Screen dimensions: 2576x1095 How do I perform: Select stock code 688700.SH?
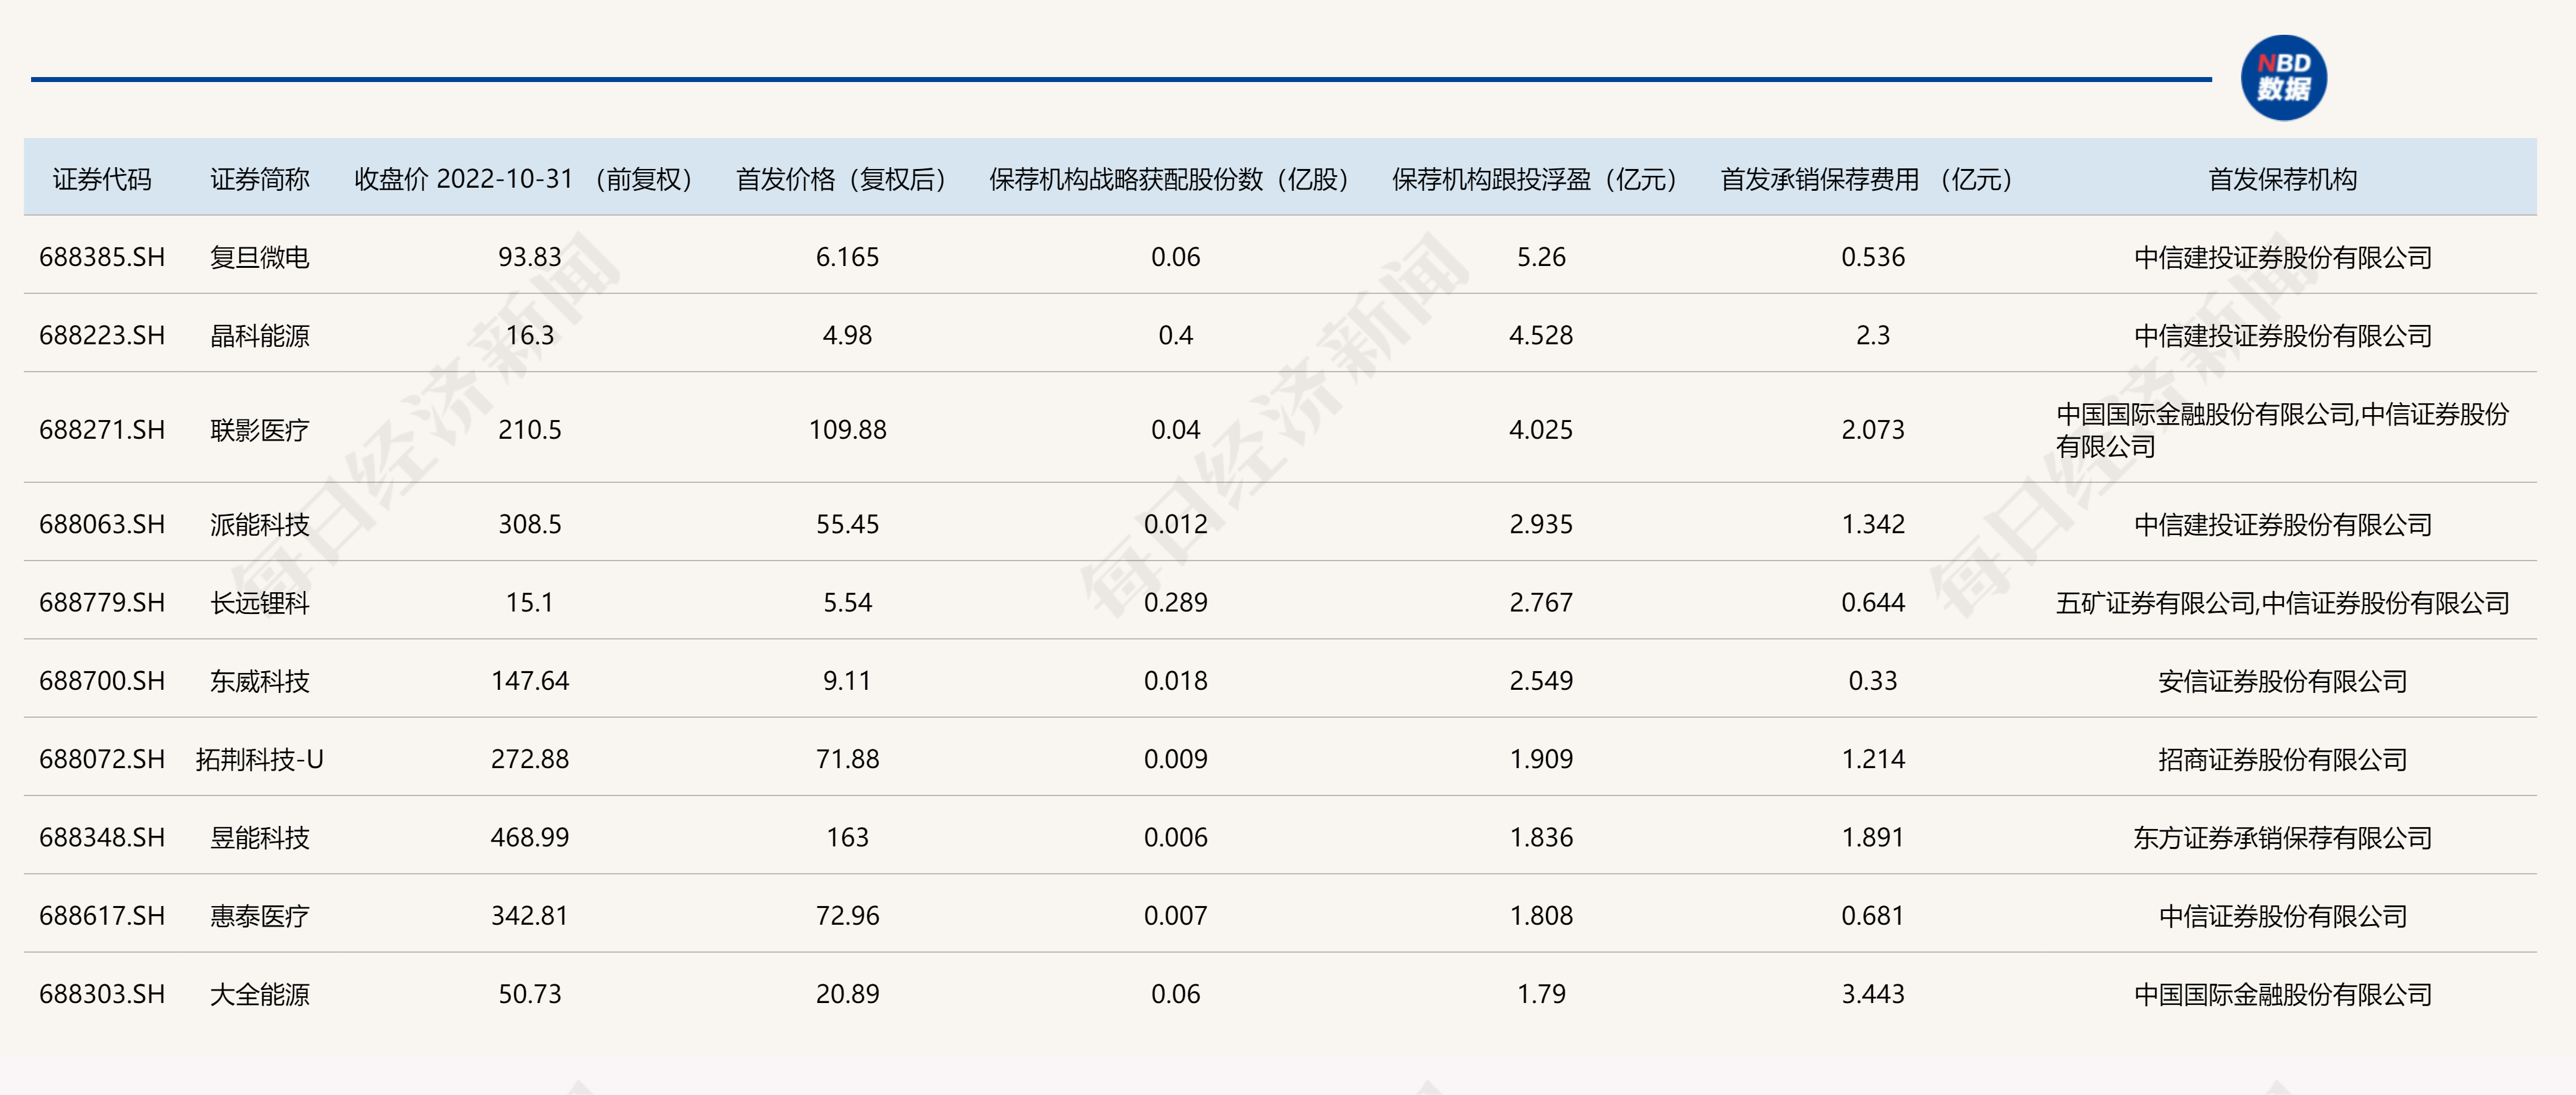(x=102, y=681)
